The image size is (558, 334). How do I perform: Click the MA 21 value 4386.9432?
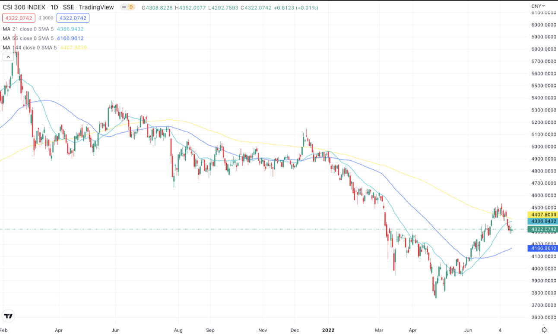click(x=70, y=29)
